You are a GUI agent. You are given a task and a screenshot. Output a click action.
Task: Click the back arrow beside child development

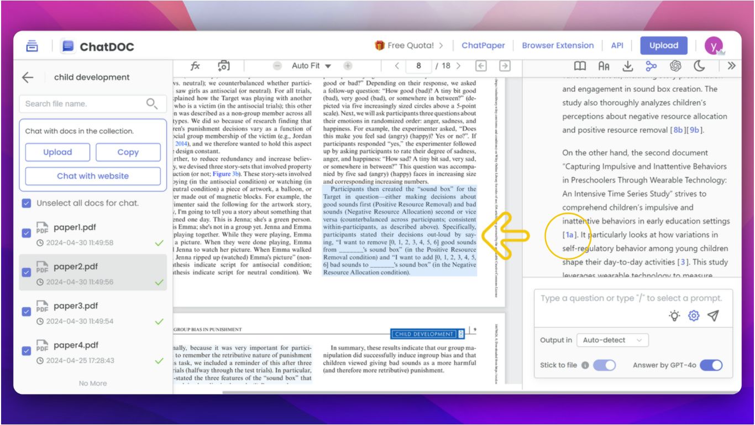tap(28, 77)
